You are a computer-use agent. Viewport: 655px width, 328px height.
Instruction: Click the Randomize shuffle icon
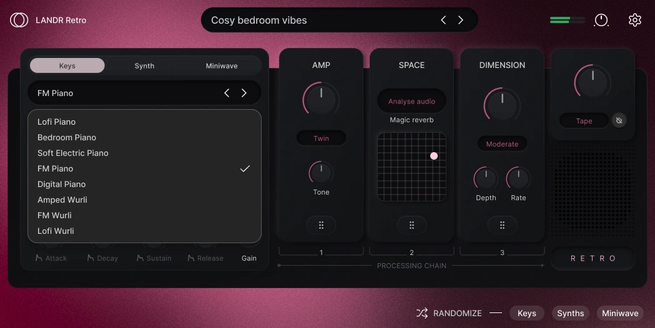pyautogui.click(x=422, y=313)
